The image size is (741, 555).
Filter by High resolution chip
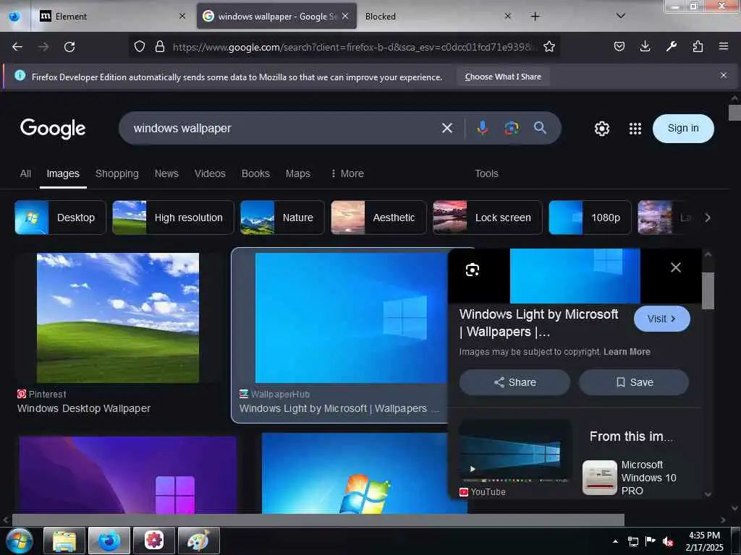tap(173, 218)
